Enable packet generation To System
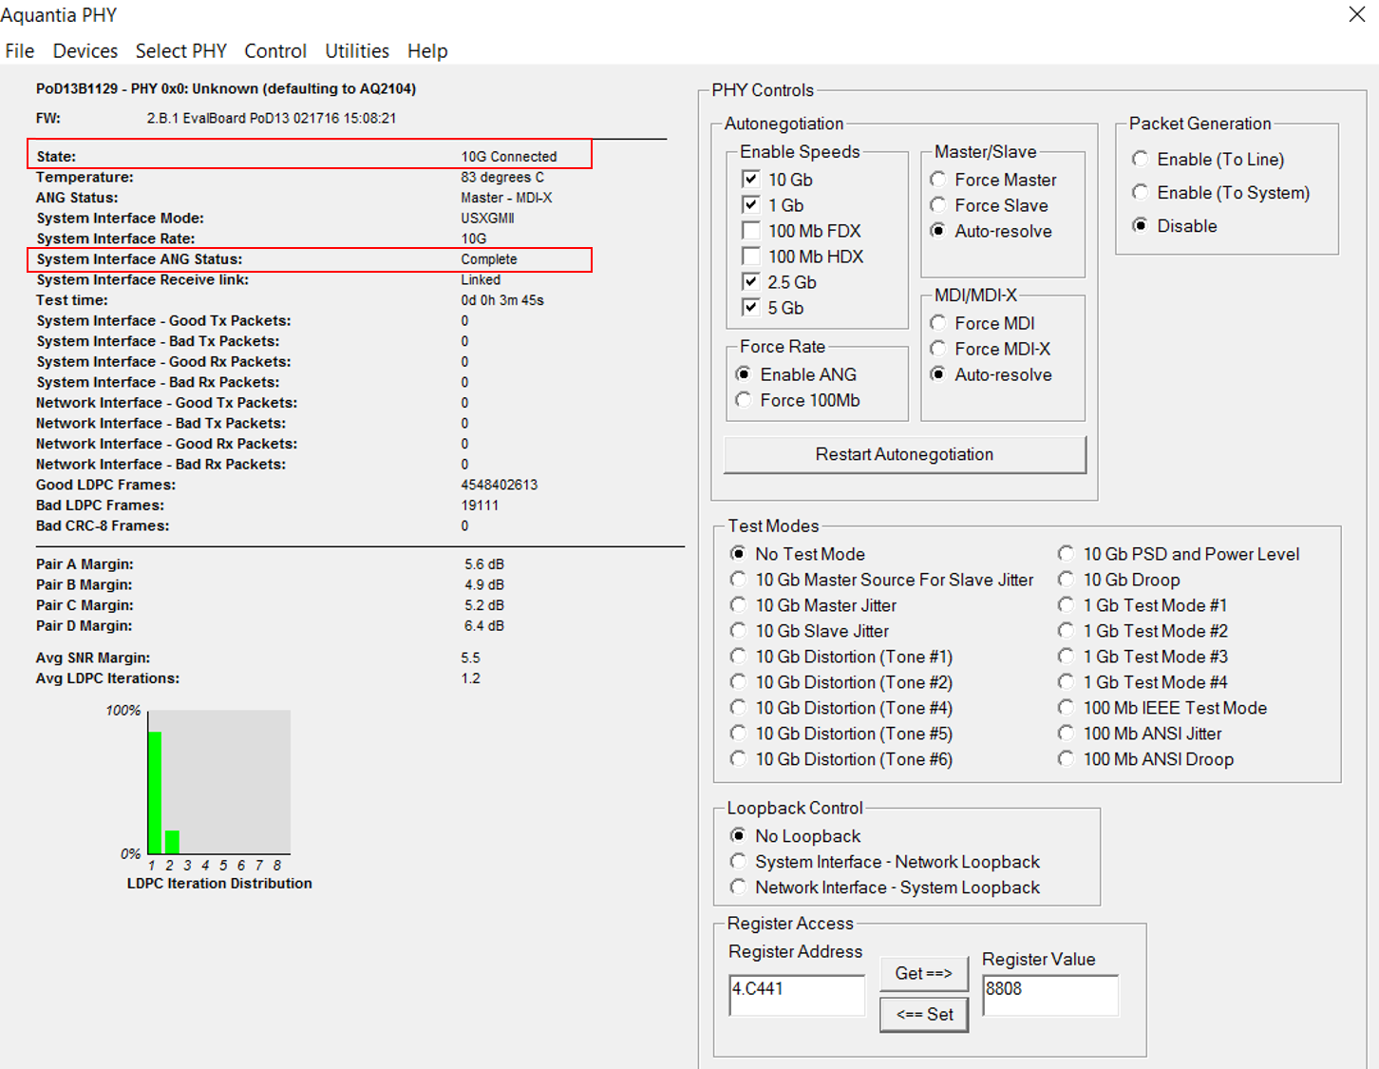This screenshot has height=1069, width=1379. [x=1140, y=193]
